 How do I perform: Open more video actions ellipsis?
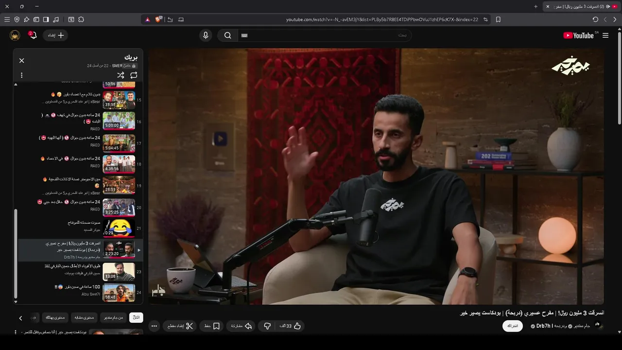pyautogui.click(x=154, y=326)
